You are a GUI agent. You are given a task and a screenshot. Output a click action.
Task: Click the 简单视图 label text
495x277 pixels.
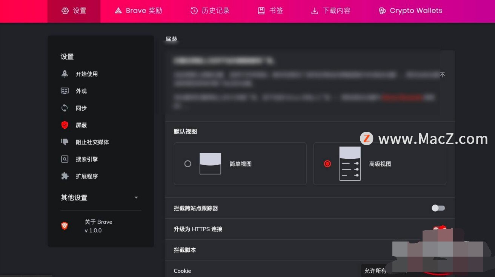241,164
